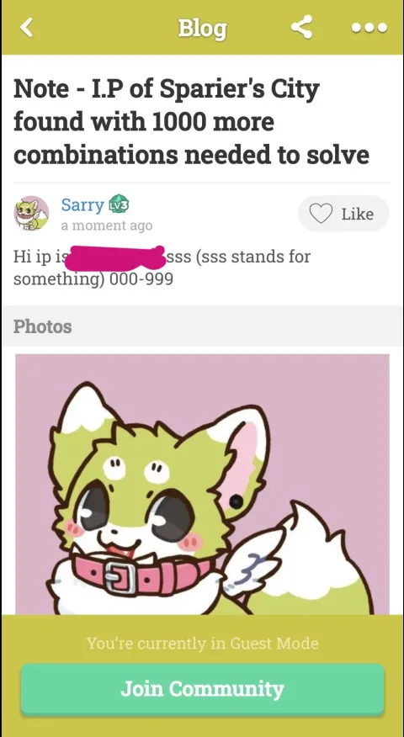Screen dimensions: 404x737
Task: Tap the '000-999' text in post body
Action: [x=141, y=279]
